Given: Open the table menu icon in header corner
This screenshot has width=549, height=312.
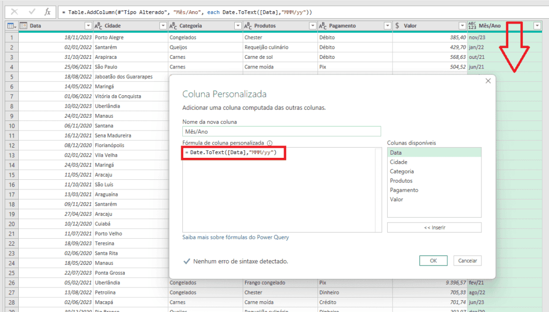Looking at the screenshot, I should click(x=12, y=26).
